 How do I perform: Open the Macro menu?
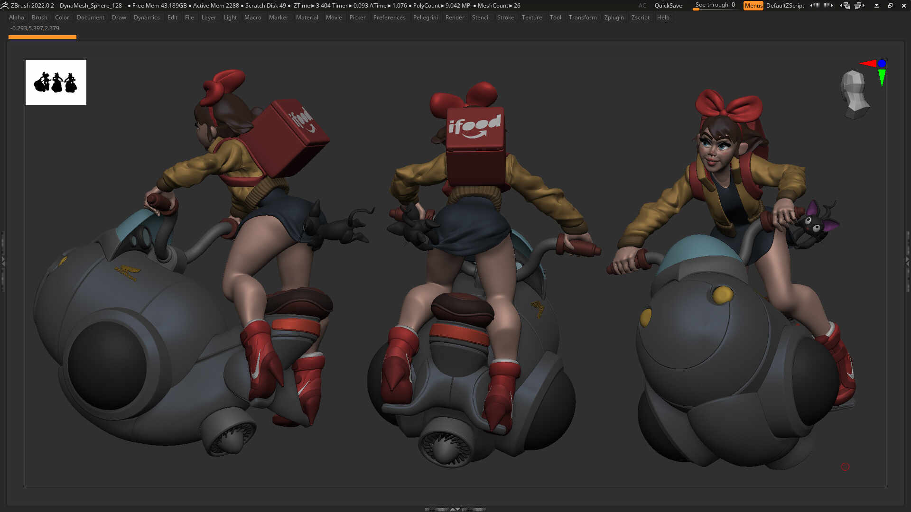[x=253, y=18]
